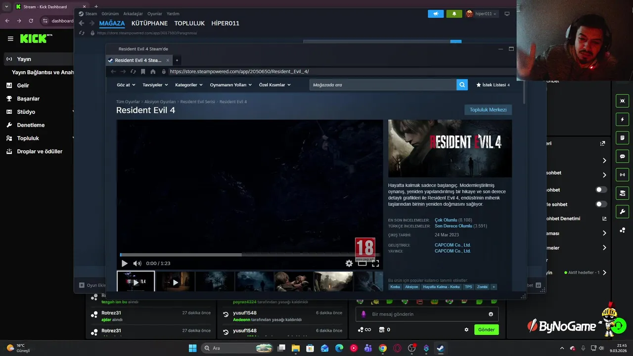Click Steam big picture monitor icon
The image size is (633, 356).
pos(507,14)
